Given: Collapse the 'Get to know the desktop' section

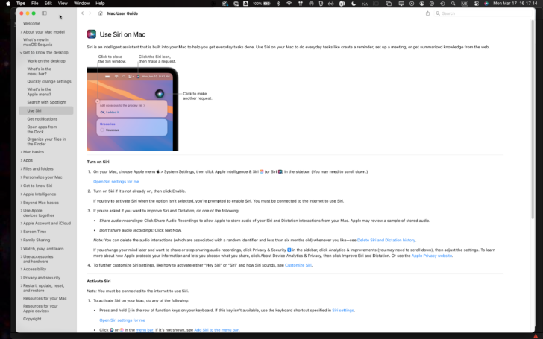Looking at the screenshot, I should point(20,52).
